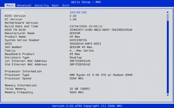Click the 2nd Ethernet MAC Address label
The width and height of the screenshot is (174, 108).
click(26, 64)
